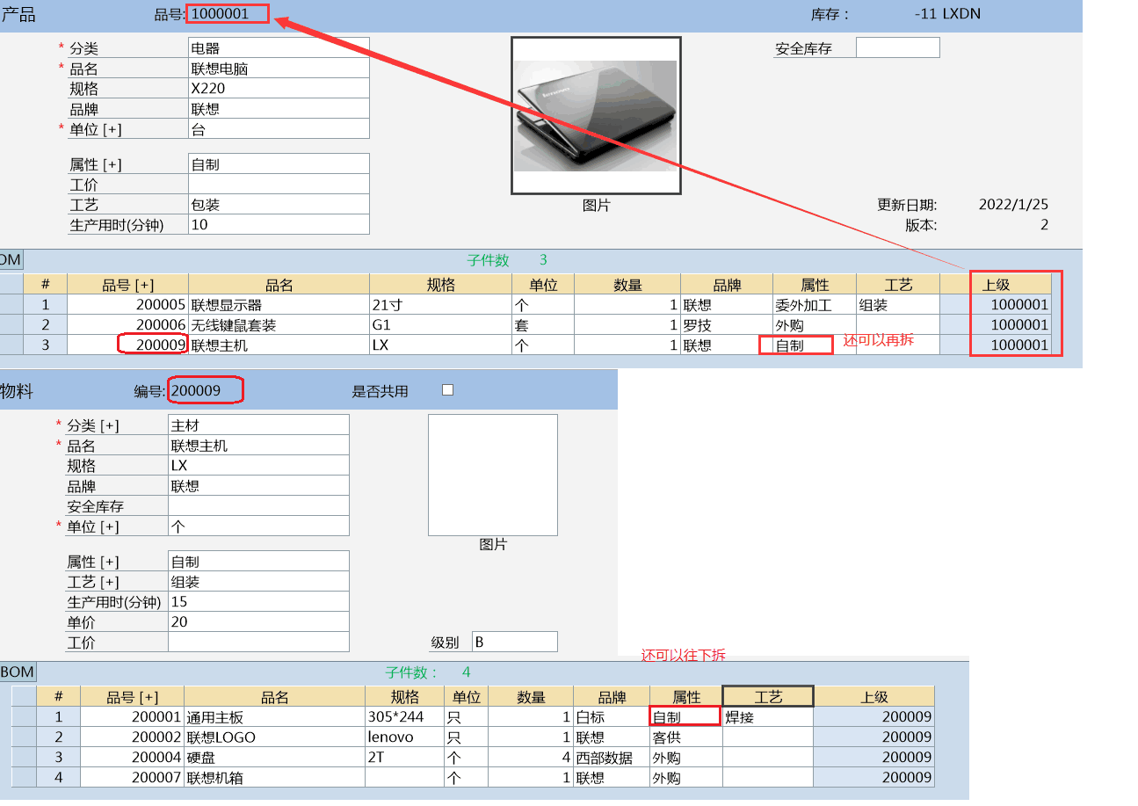
Task: Click the 2T specification cell
Action: [404, 758]
